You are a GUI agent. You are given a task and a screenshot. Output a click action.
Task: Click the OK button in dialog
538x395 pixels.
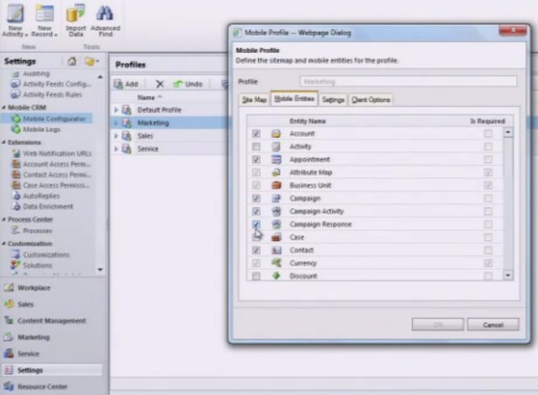coord(438,325)
